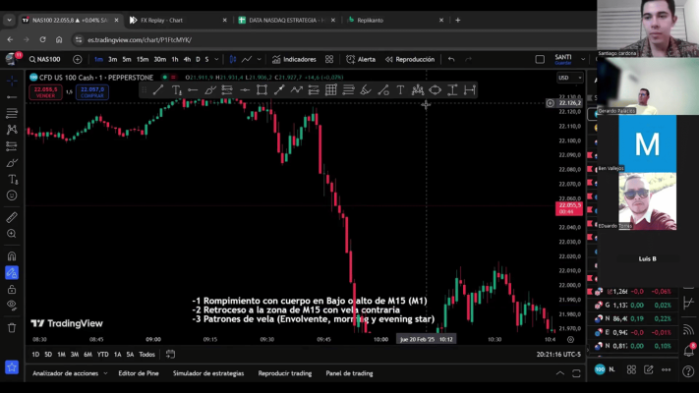
Task: Open candlestick chart type selector
Action: pos(233,59)
